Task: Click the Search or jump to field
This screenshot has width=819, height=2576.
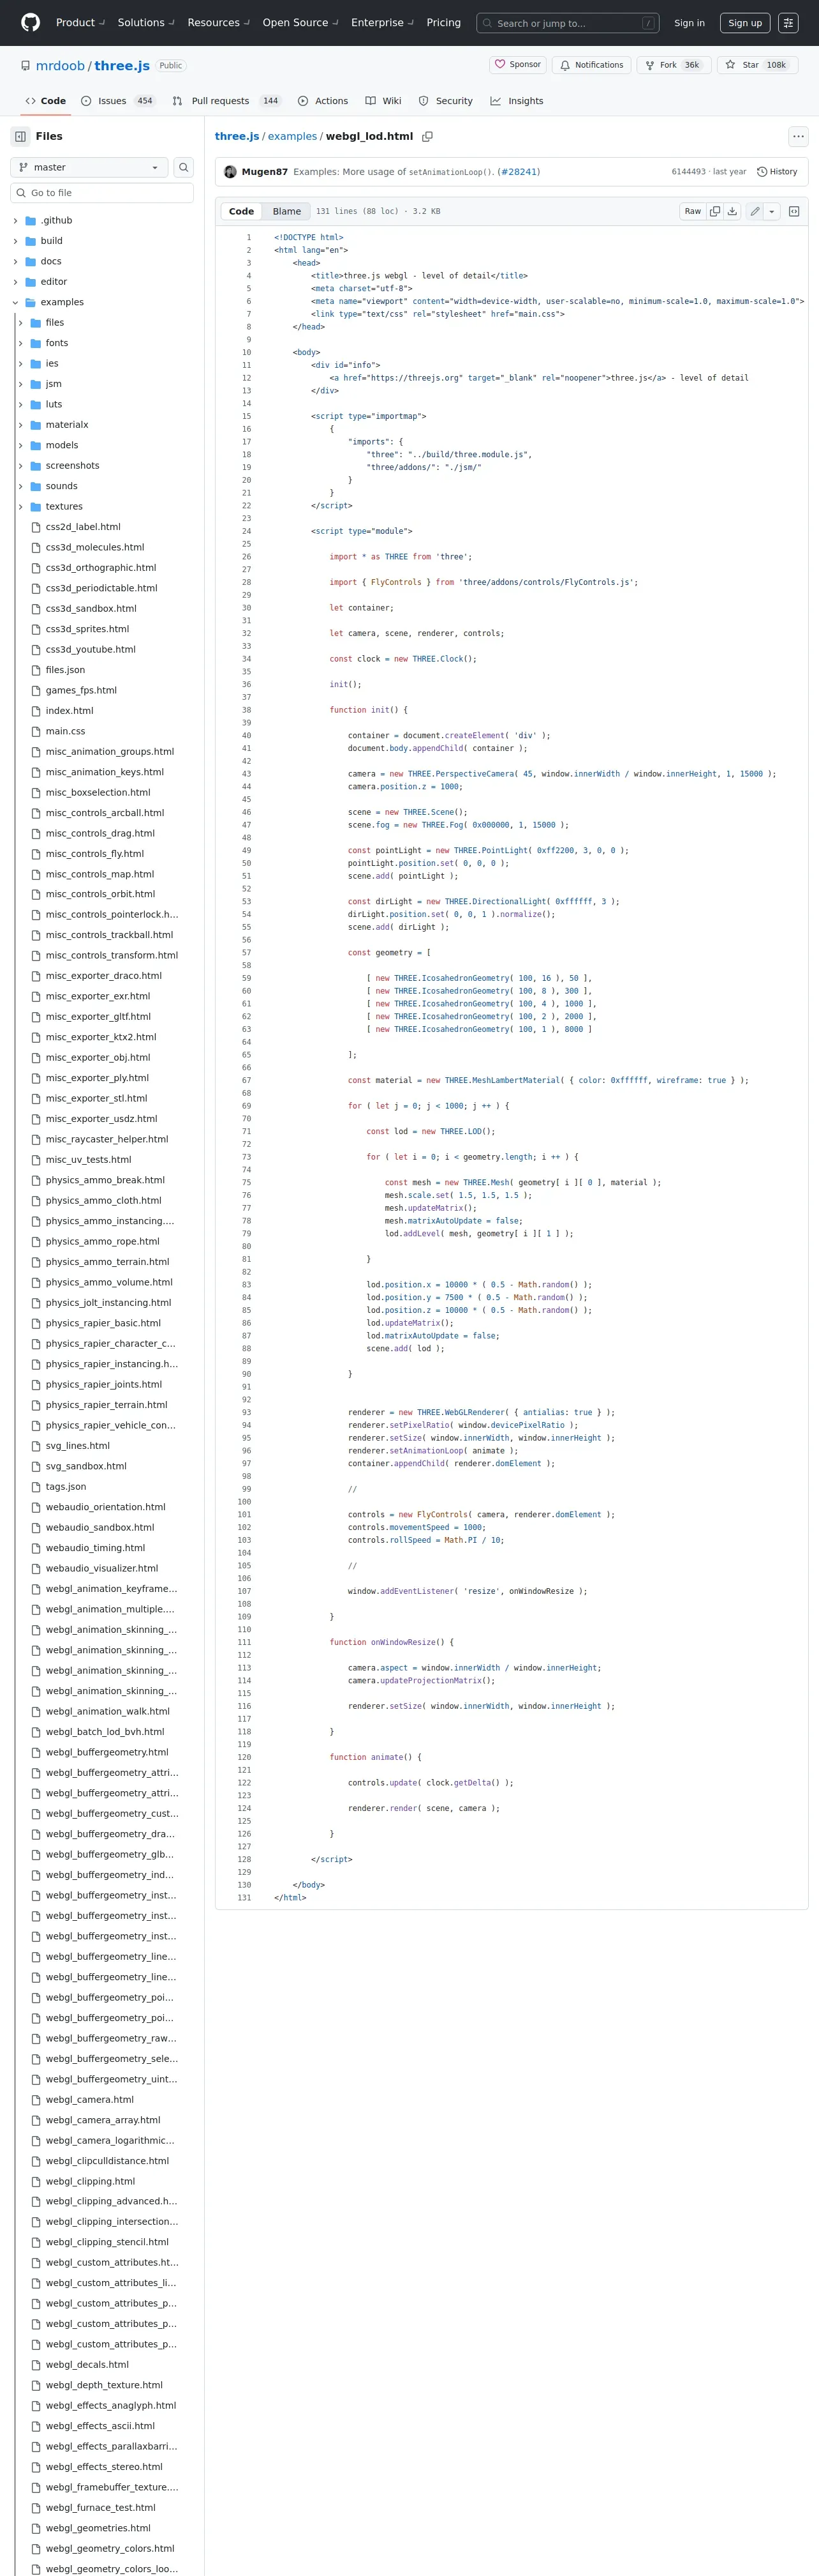Action: click(568, 23)
